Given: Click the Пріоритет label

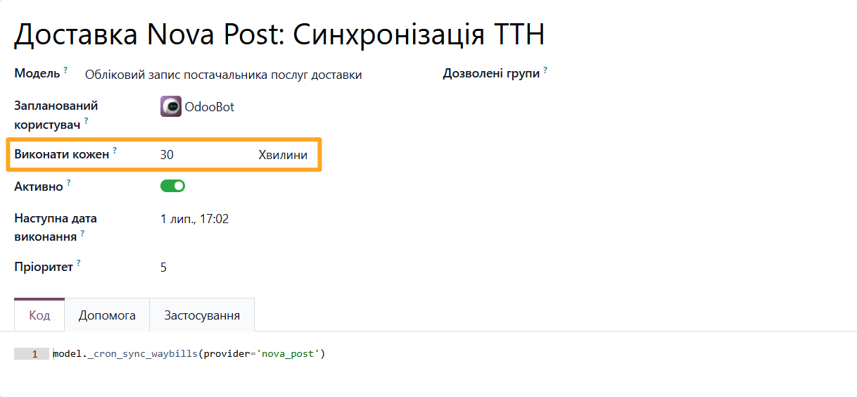Looking at the screenshot, I should coord(44,267).
